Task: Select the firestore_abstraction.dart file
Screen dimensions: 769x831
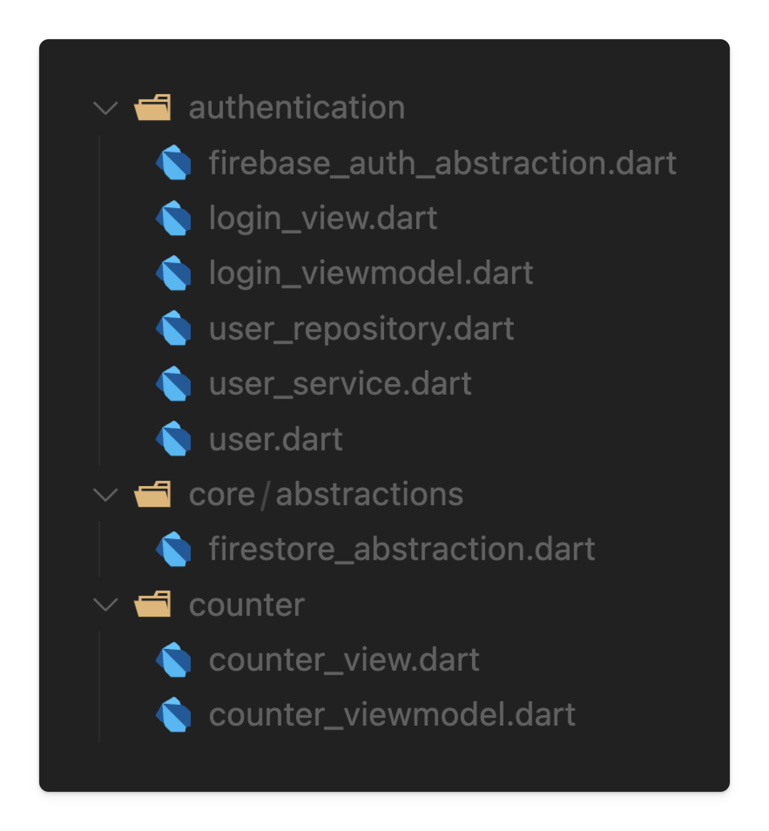Action: coord(401,549)
